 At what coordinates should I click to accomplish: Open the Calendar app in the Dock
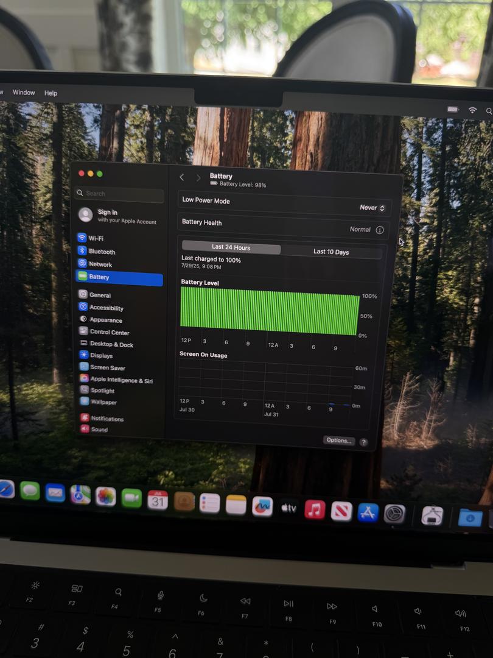tap(158, 500)
